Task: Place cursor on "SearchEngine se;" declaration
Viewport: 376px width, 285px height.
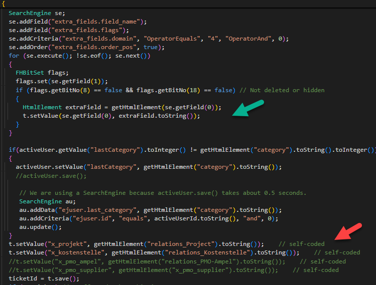Action: pos(37,13)
